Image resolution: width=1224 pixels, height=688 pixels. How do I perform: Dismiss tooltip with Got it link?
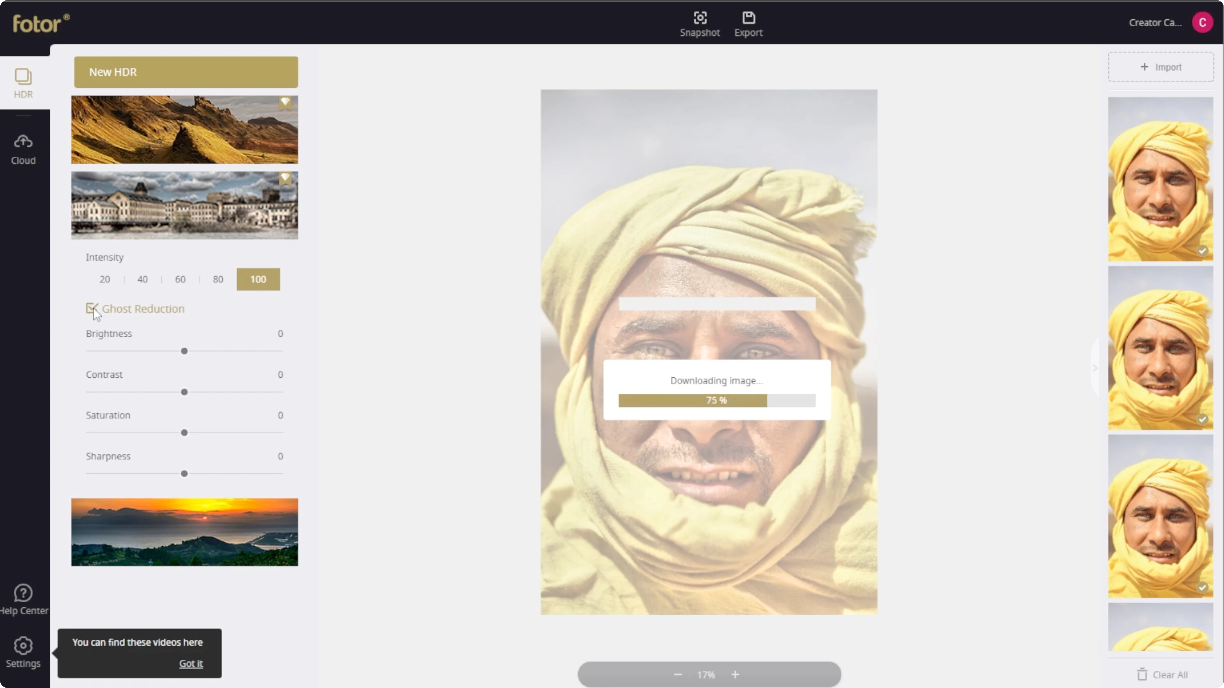191,664
